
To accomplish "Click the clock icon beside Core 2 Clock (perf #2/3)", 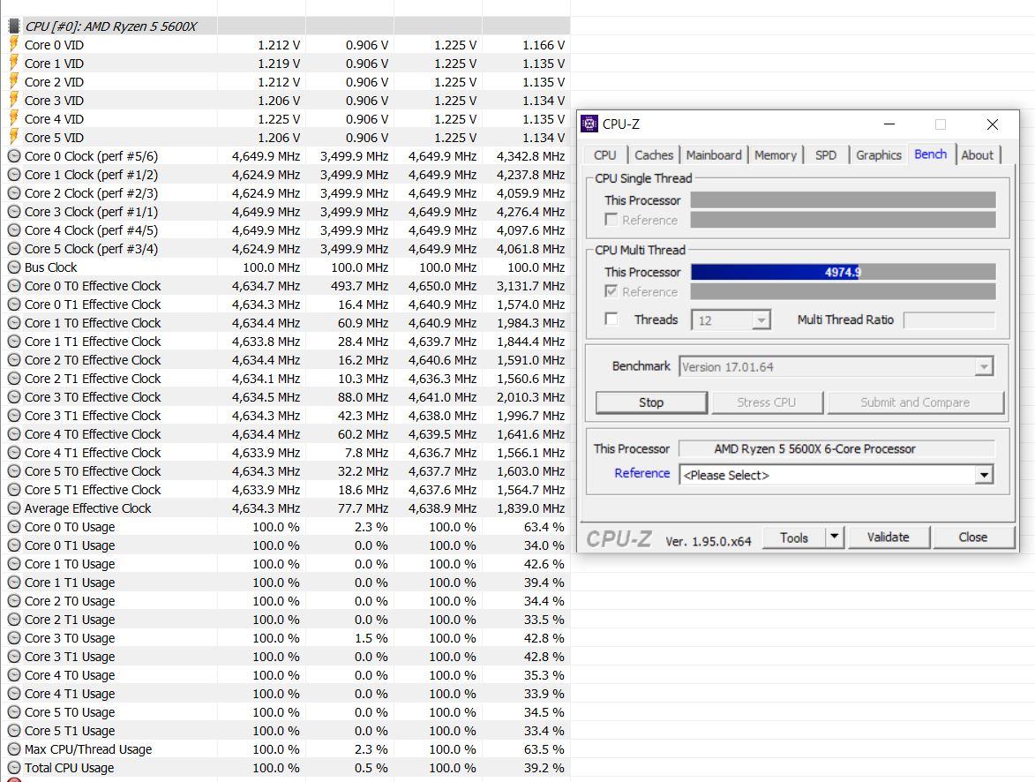I will click(14, 193).
